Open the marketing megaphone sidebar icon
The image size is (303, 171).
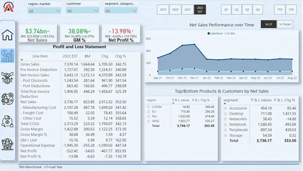click(7, 99)
